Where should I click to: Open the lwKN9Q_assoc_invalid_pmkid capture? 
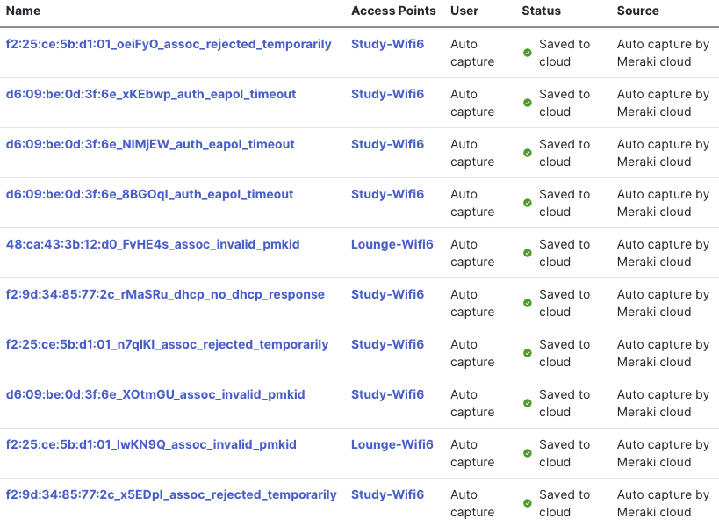[151, 444]
